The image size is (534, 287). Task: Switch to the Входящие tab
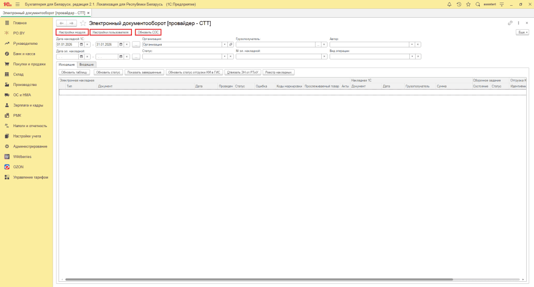pos(87,64)
